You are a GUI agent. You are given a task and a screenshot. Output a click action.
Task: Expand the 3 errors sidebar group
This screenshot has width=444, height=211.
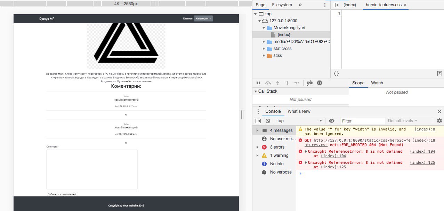[x=258, y=147]
